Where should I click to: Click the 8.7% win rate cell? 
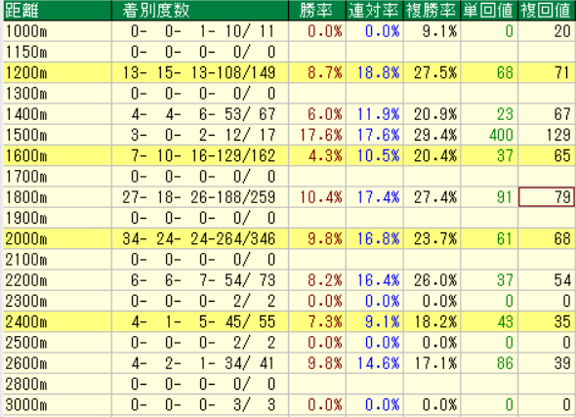click(317, 72)
